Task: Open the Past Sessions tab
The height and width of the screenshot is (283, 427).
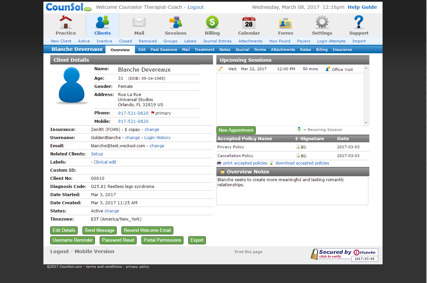Action: [x=164, y=50]
